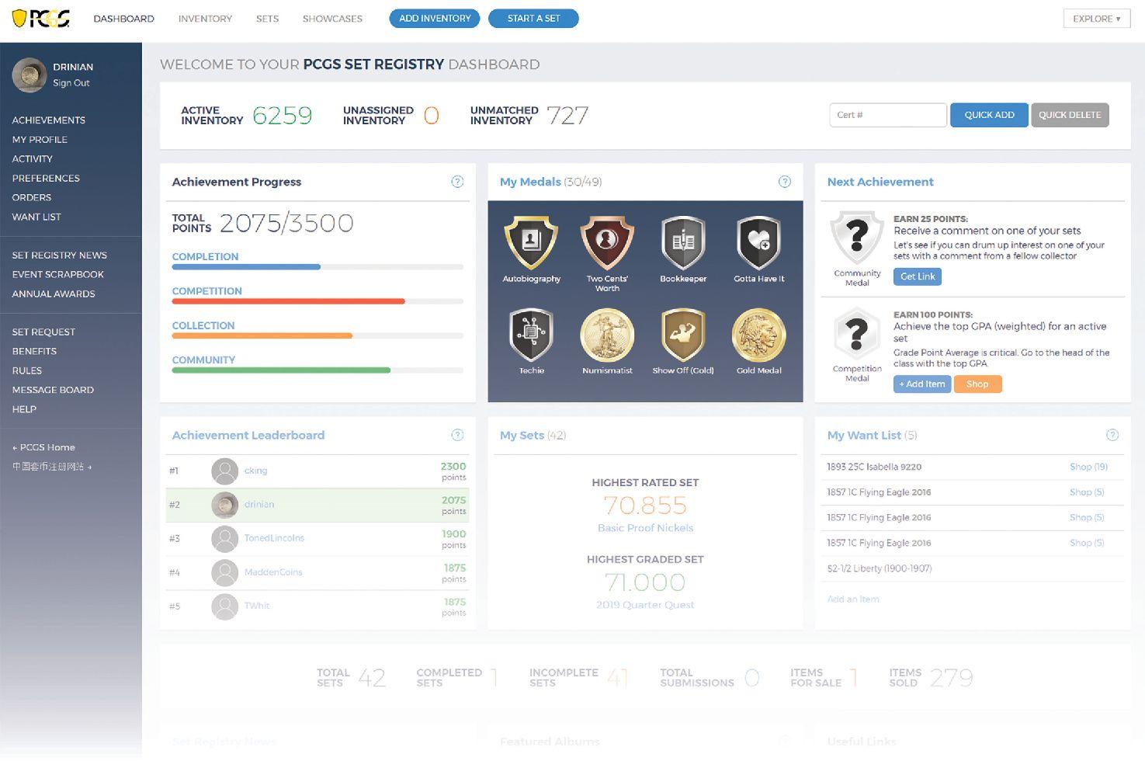The height and width of the screenshot is (761, 1145).
Task: Open Annual Awards link
Action: tap(54, 294)
